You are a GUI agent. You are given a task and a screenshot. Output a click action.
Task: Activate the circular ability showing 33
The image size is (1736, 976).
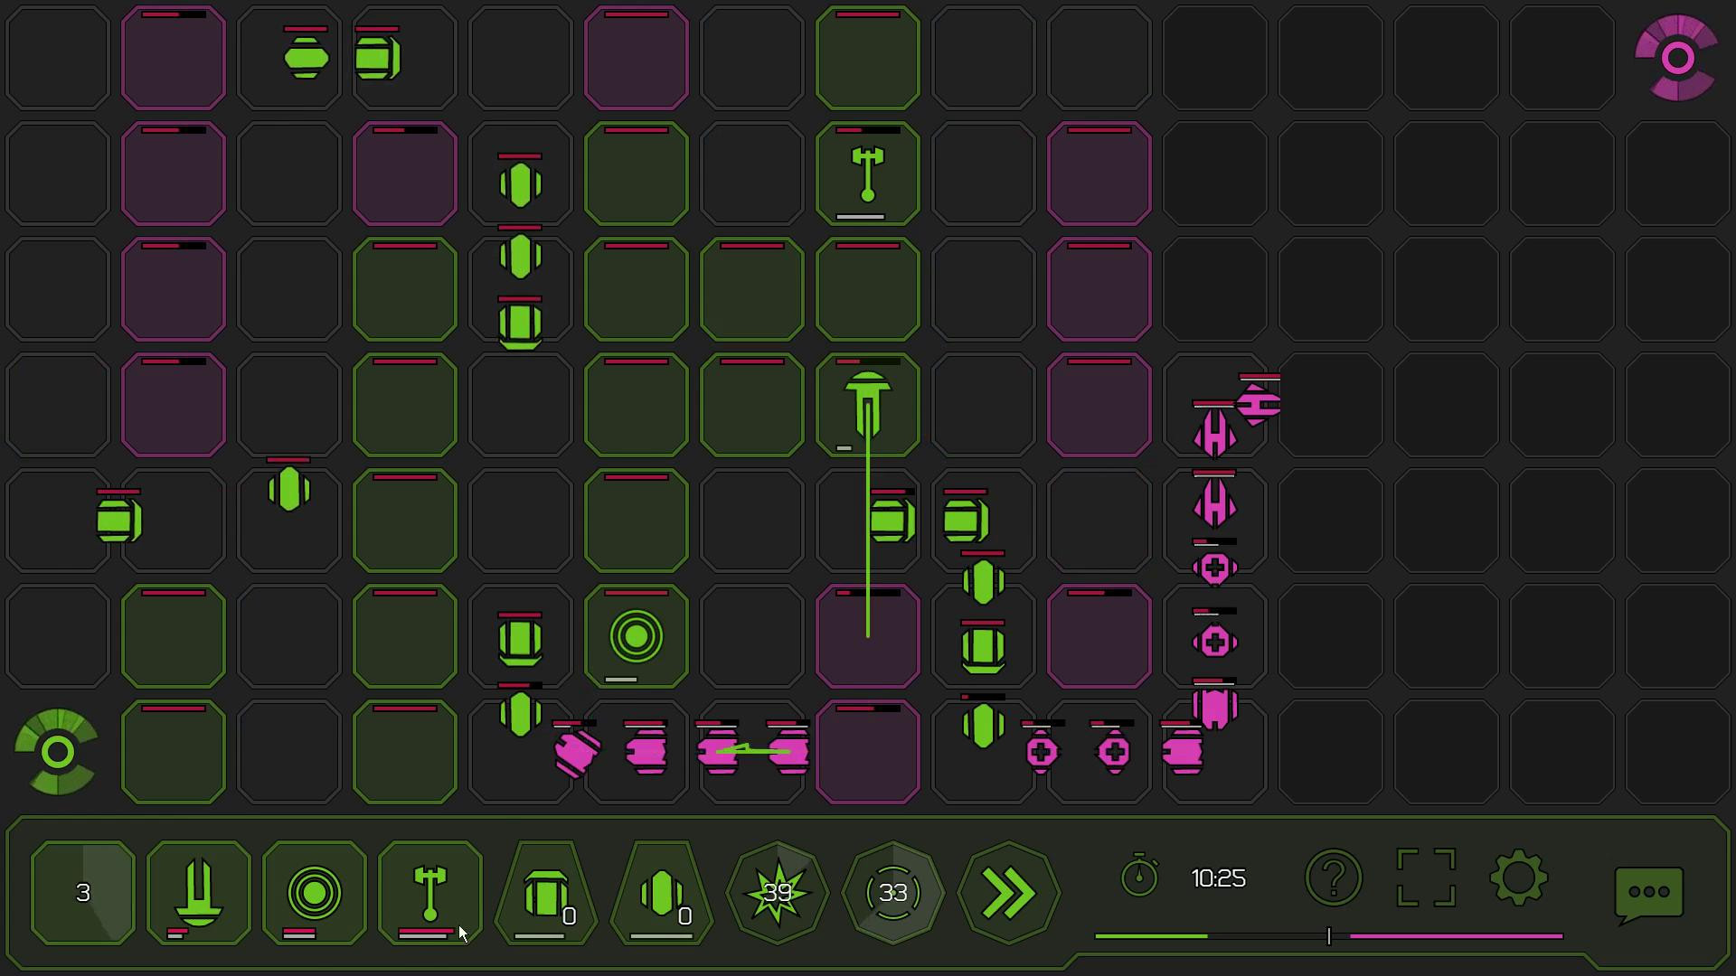pos(893,893)
